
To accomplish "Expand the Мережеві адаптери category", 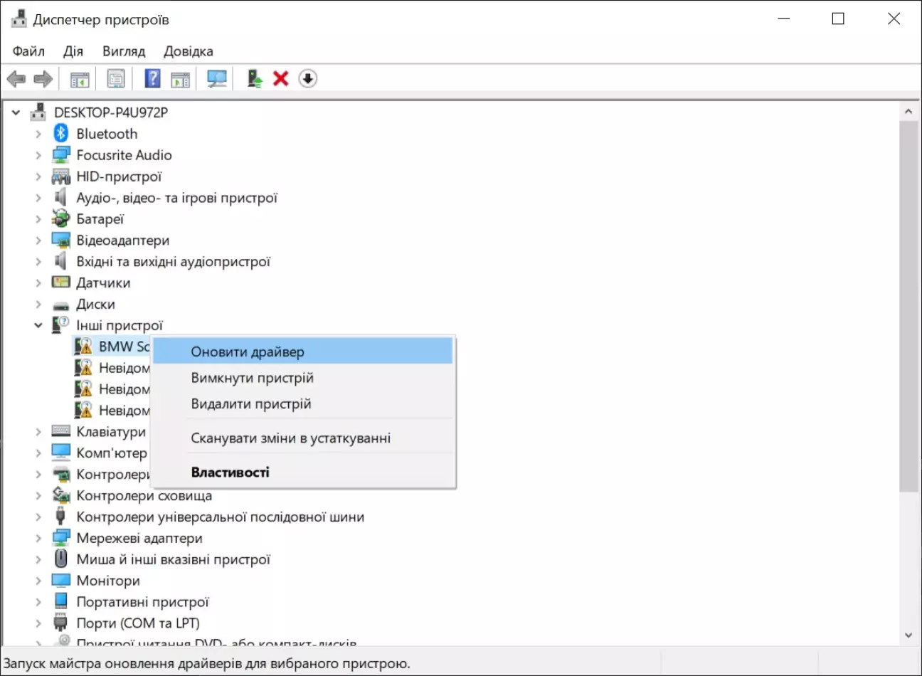I will [x=38, y=539].
